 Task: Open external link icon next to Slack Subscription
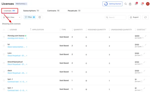point(26,47)
